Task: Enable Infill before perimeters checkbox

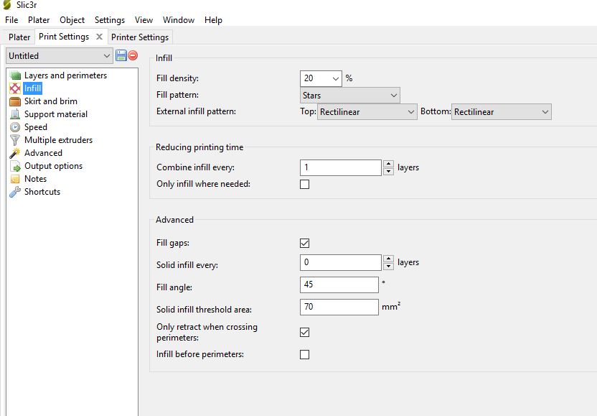Action: pos(304,354)
